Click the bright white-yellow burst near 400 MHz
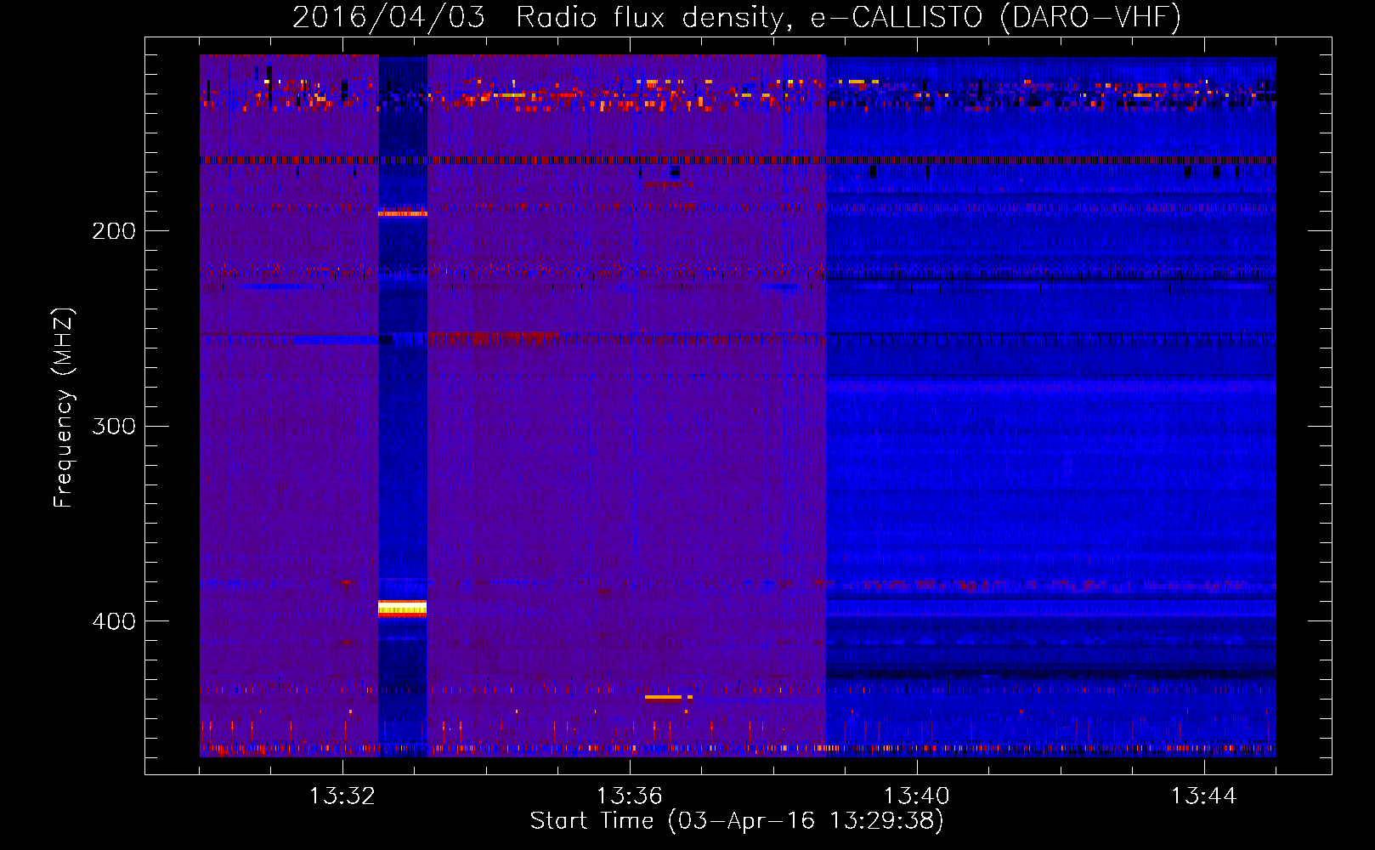This screenshot has width=1375, height=850. (402, 609)
